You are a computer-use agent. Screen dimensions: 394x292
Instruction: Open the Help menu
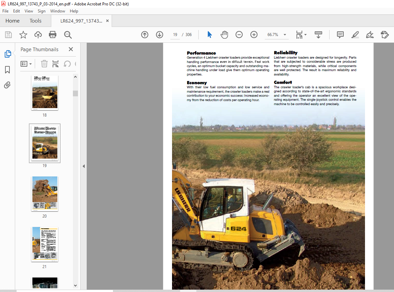(74, 11)
